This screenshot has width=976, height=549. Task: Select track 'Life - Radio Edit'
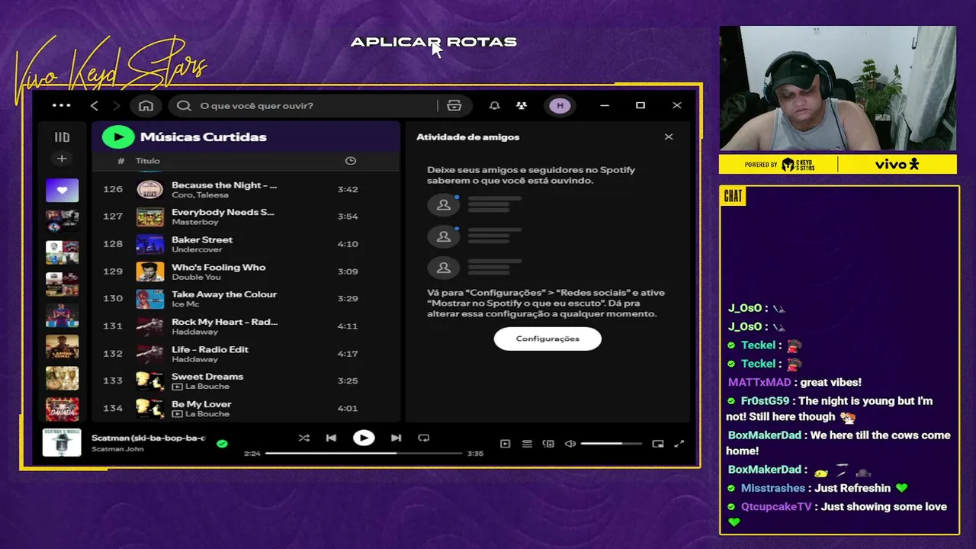pyautogui.click(x=210, y=349)
